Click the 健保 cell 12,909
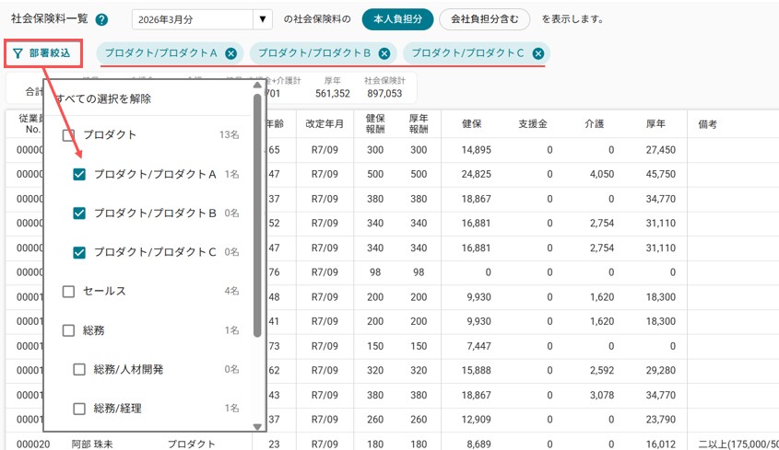The height and width of the screenshot is (450, 779). [476, 420]
